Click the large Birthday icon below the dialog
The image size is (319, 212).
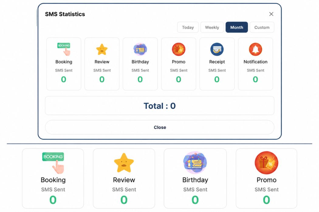[195, 163]
